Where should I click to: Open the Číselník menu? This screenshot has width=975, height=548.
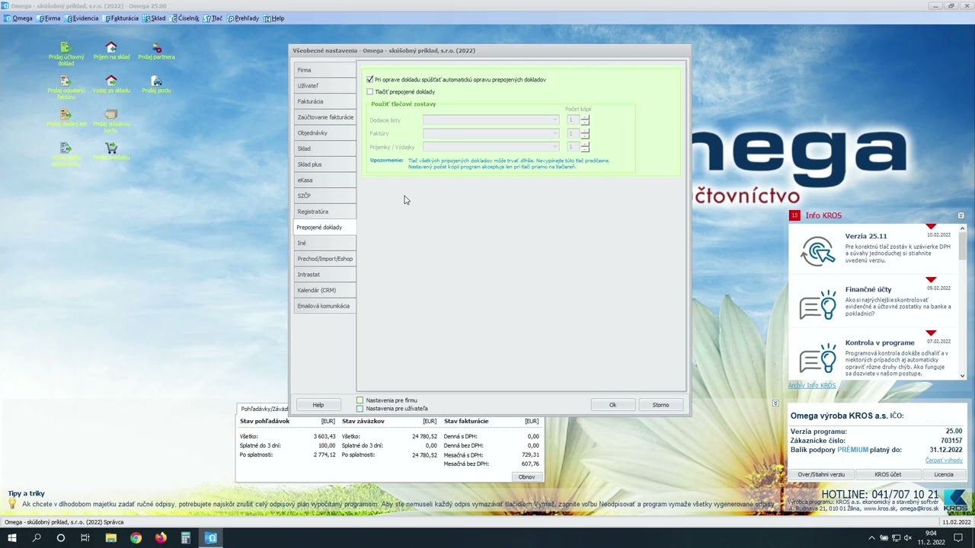pyautogui.click(x=185, y=18)
